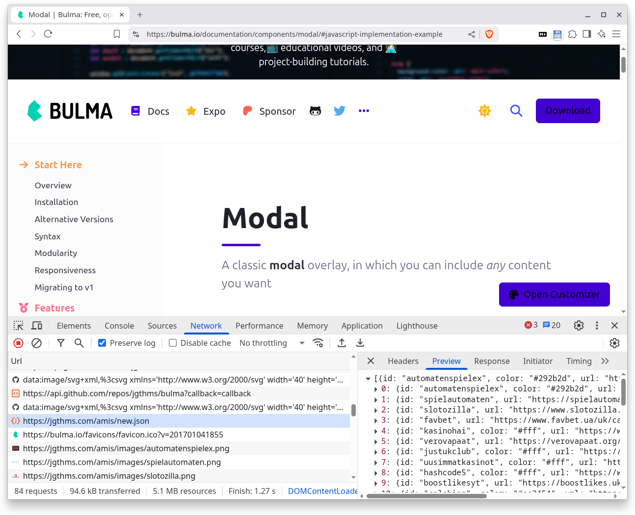The image size is (635, 515).
Task: Expand JSON item 2 slotozilla
Action: (376, 410)
